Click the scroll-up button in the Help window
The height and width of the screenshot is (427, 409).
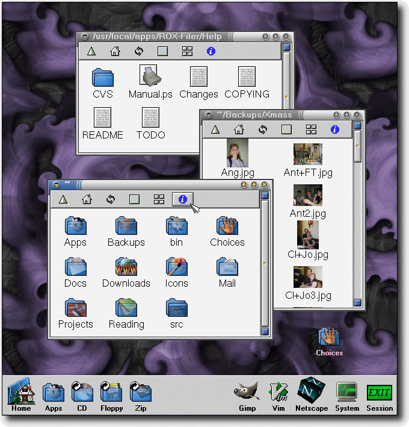point(286,48)
